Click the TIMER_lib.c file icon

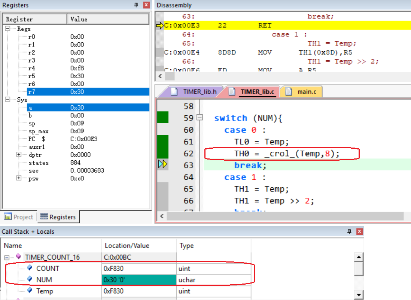pos(232,91)
